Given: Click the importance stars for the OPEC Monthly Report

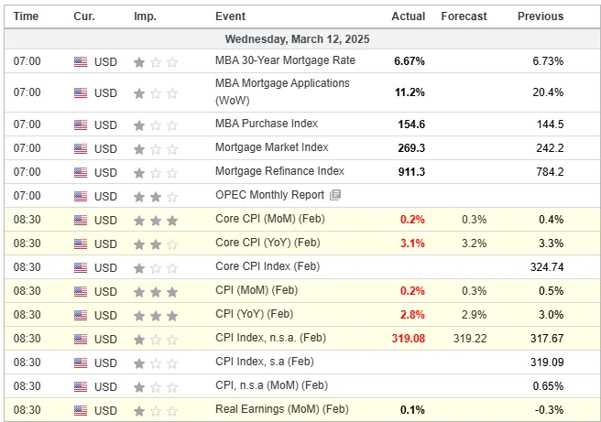Looking at the screenshot, I should click(156, 195).
